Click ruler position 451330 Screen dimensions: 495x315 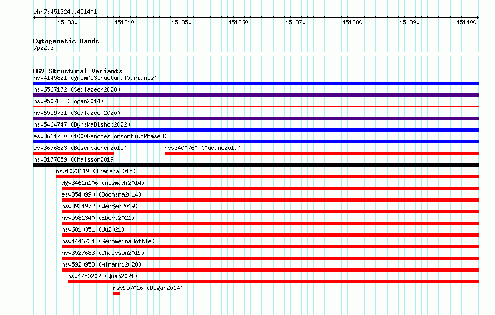[x=67, y=22]
